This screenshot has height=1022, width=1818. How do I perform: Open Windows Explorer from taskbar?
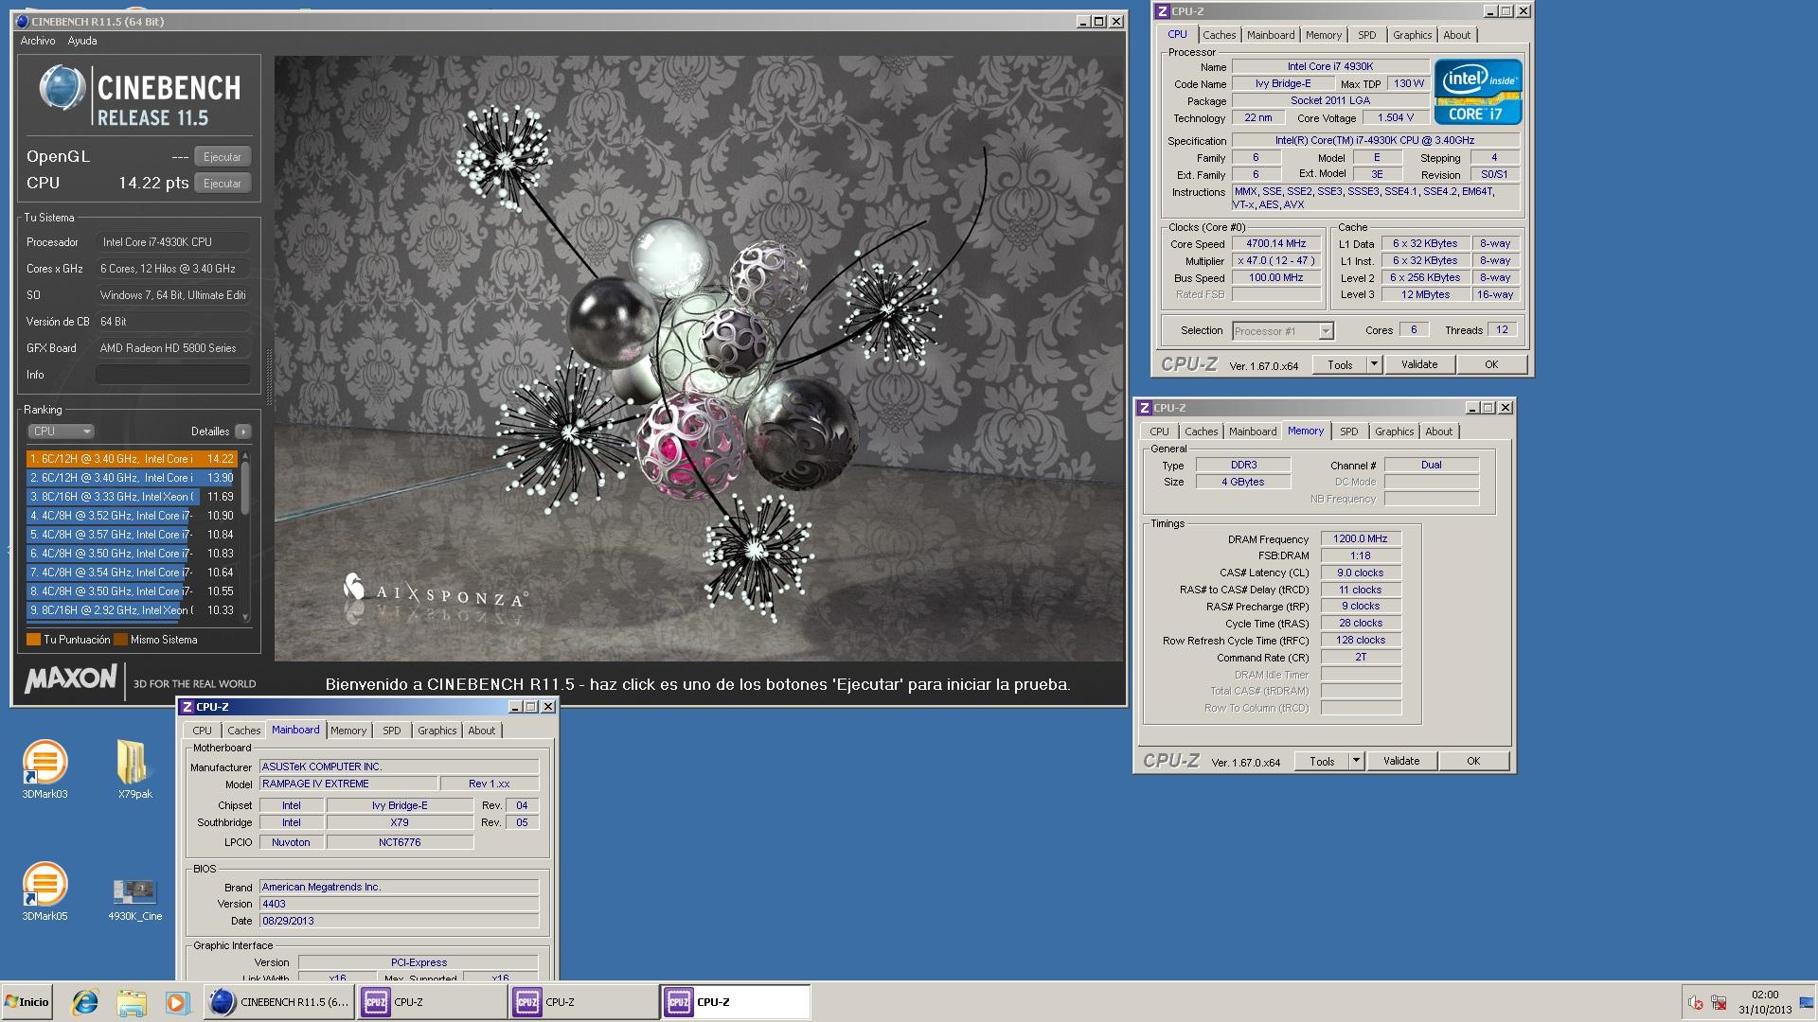[x=132, y=1002]
